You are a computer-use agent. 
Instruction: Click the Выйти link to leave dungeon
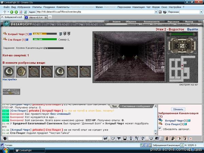click(x=192, y=29)
